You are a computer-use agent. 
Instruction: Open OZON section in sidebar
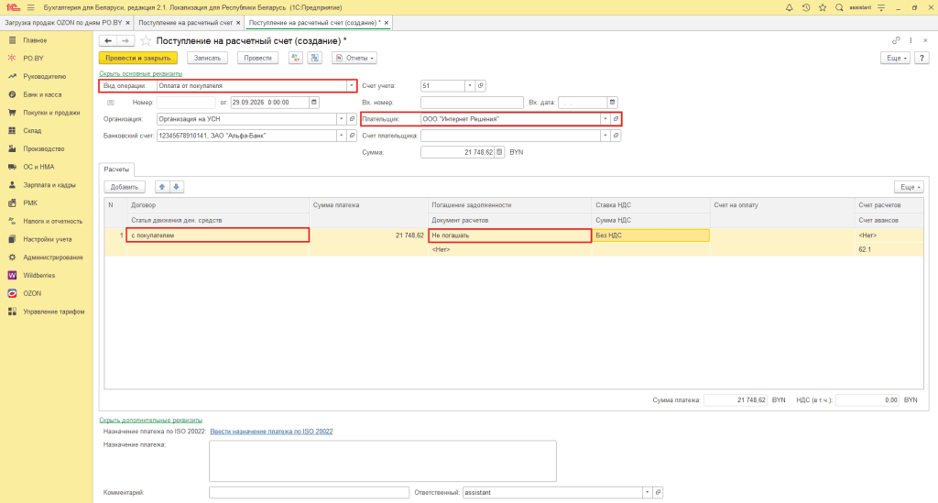pyautogui.click(x=32, y=294)
